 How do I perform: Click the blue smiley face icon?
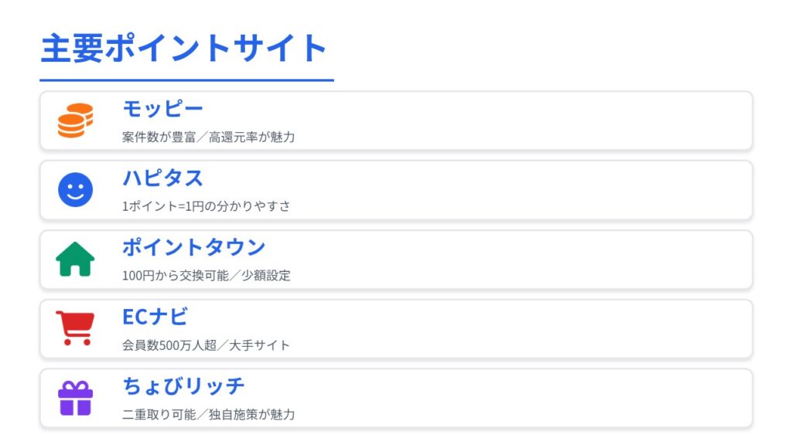(75, 190)
